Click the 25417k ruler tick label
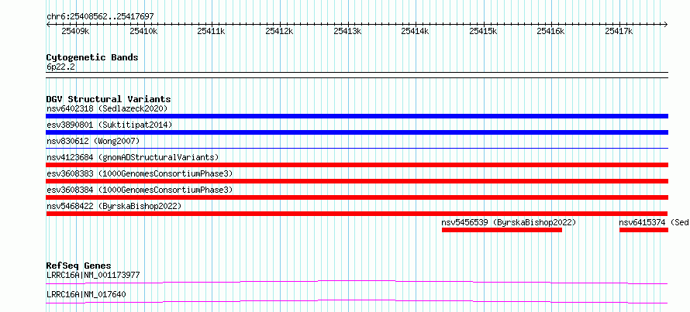 pyautogui.click(x=619, y=31)
